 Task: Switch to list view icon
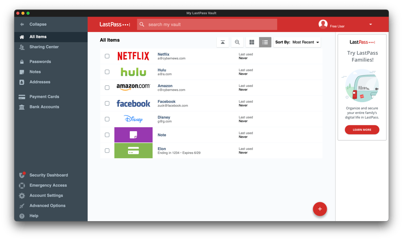[265, 42]
